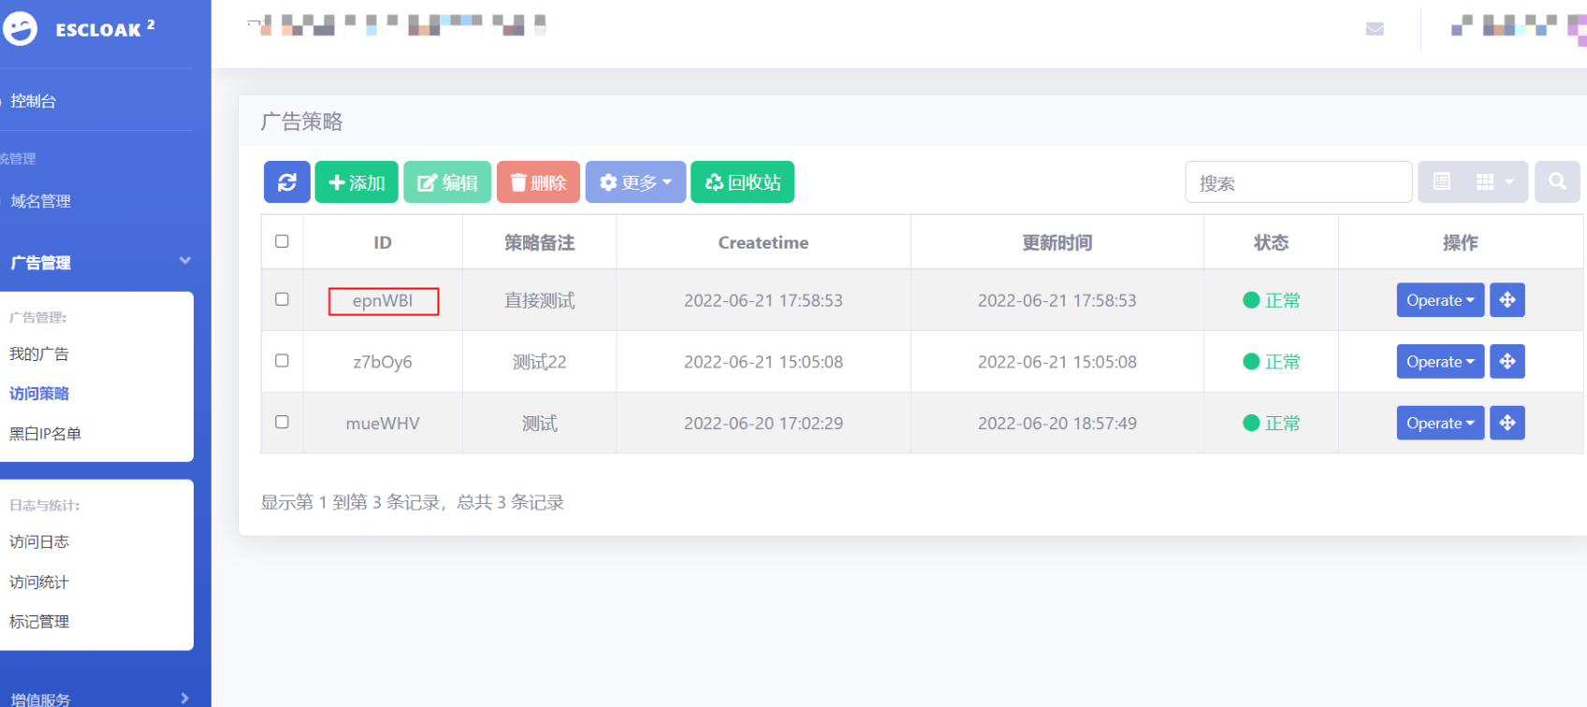Sort by the Createtime column header

click(764, 243)
